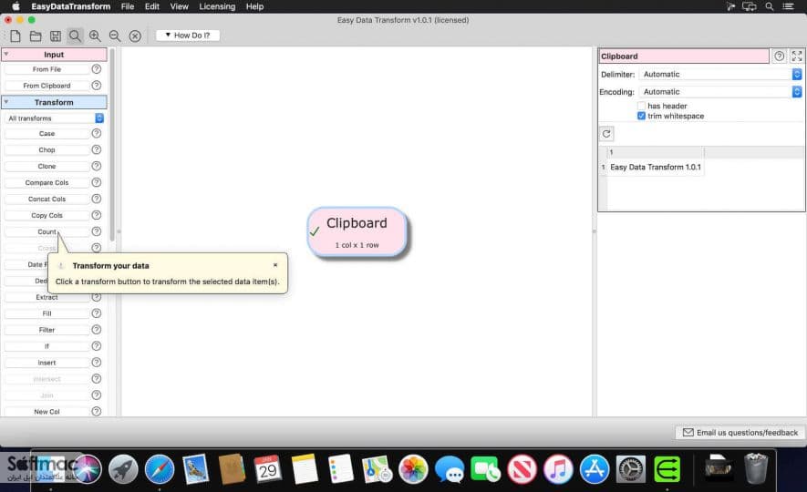This screenshot has height=492, width=807.
Task: Open help icon next to Concat Cols
Action: (97, 199)
